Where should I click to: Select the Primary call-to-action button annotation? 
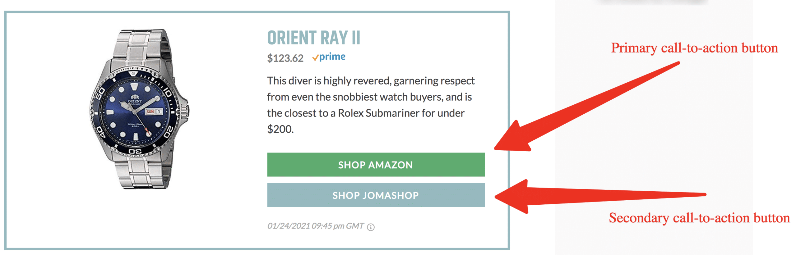pos(694,48)
